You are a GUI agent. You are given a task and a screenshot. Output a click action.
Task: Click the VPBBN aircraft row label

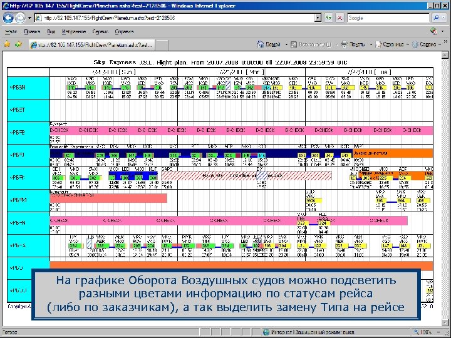coord(28,88)
